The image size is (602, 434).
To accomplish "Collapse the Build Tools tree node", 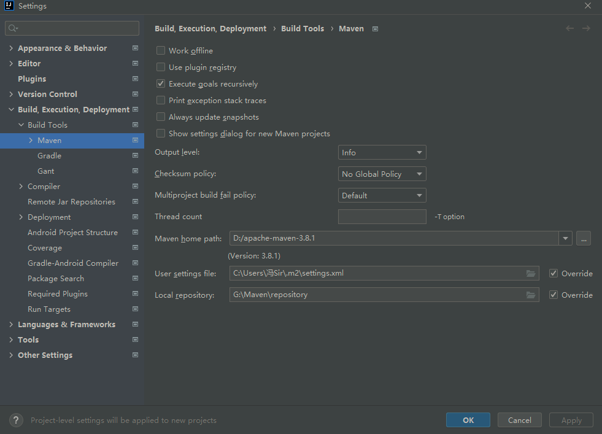I will point(21,125).
